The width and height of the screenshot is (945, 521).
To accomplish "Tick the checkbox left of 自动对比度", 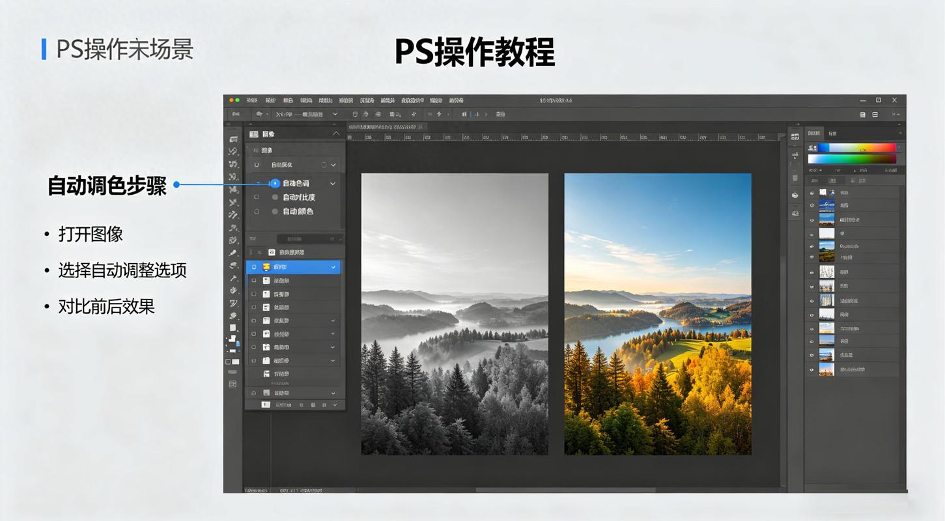I will click(257, 197).
